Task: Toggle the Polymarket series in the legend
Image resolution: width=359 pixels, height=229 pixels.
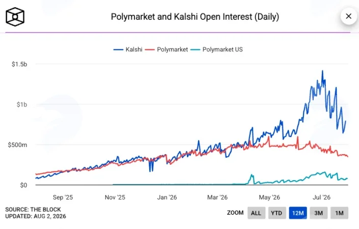Action: pos(166,49)
